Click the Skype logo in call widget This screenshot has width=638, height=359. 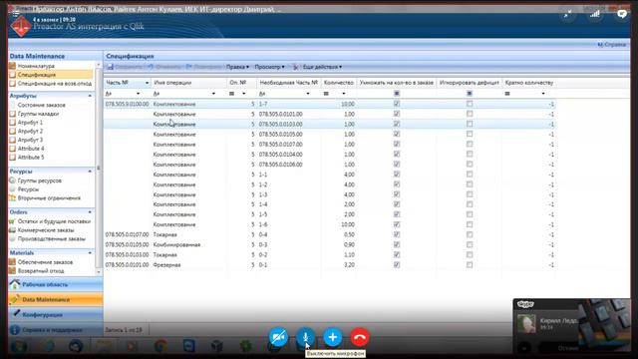(x=525, y=304)
